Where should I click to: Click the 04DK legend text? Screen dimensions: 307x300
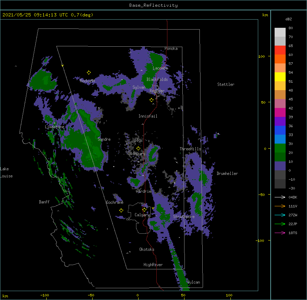point(293,197)
